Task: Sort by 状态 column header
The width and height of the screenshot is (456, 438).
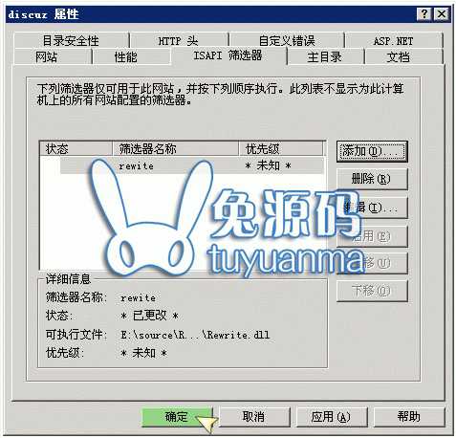Action: (76, 148)
